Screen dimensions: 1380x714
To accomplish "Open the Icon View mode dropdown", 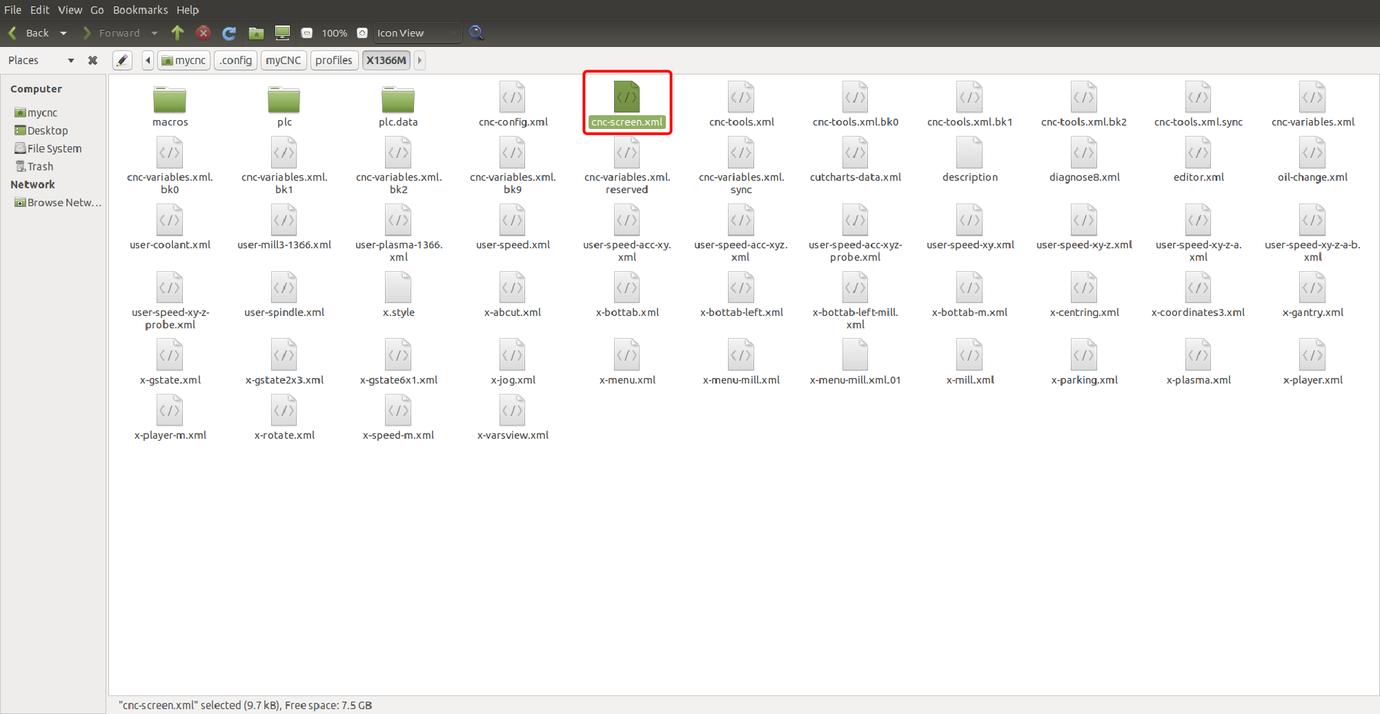I will pyautogui.click(x=417, y=33).
